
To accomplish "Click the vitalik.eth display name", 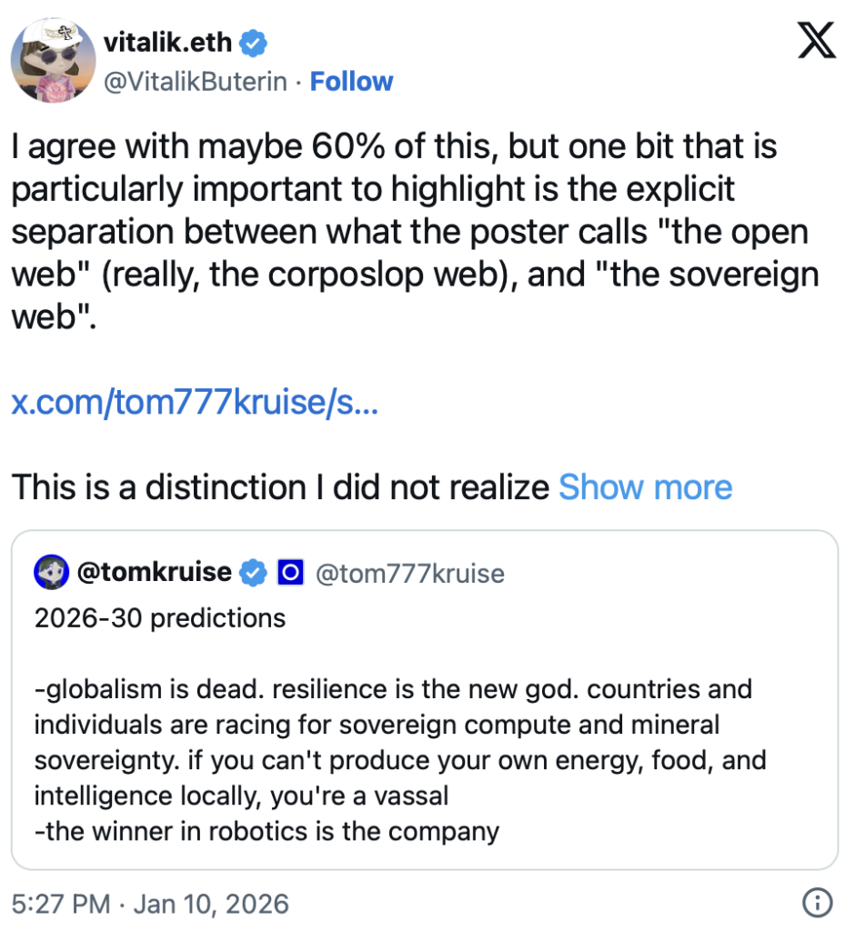I will click(169, 42).
